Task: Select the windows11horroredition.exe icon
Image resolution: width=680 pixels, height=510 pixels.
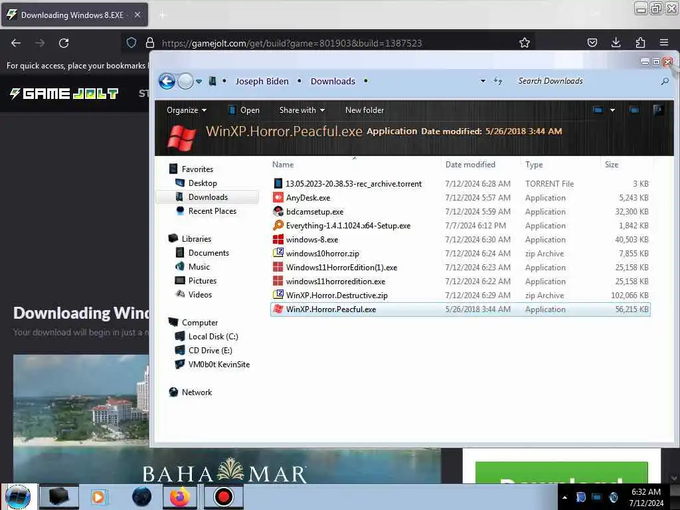Action: [278, 281]
